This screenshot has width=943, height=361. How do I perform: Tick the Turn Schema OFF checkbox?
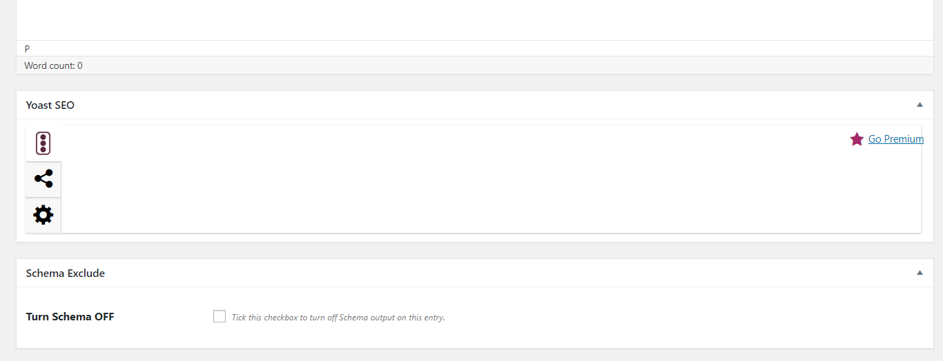pos(220,316)
